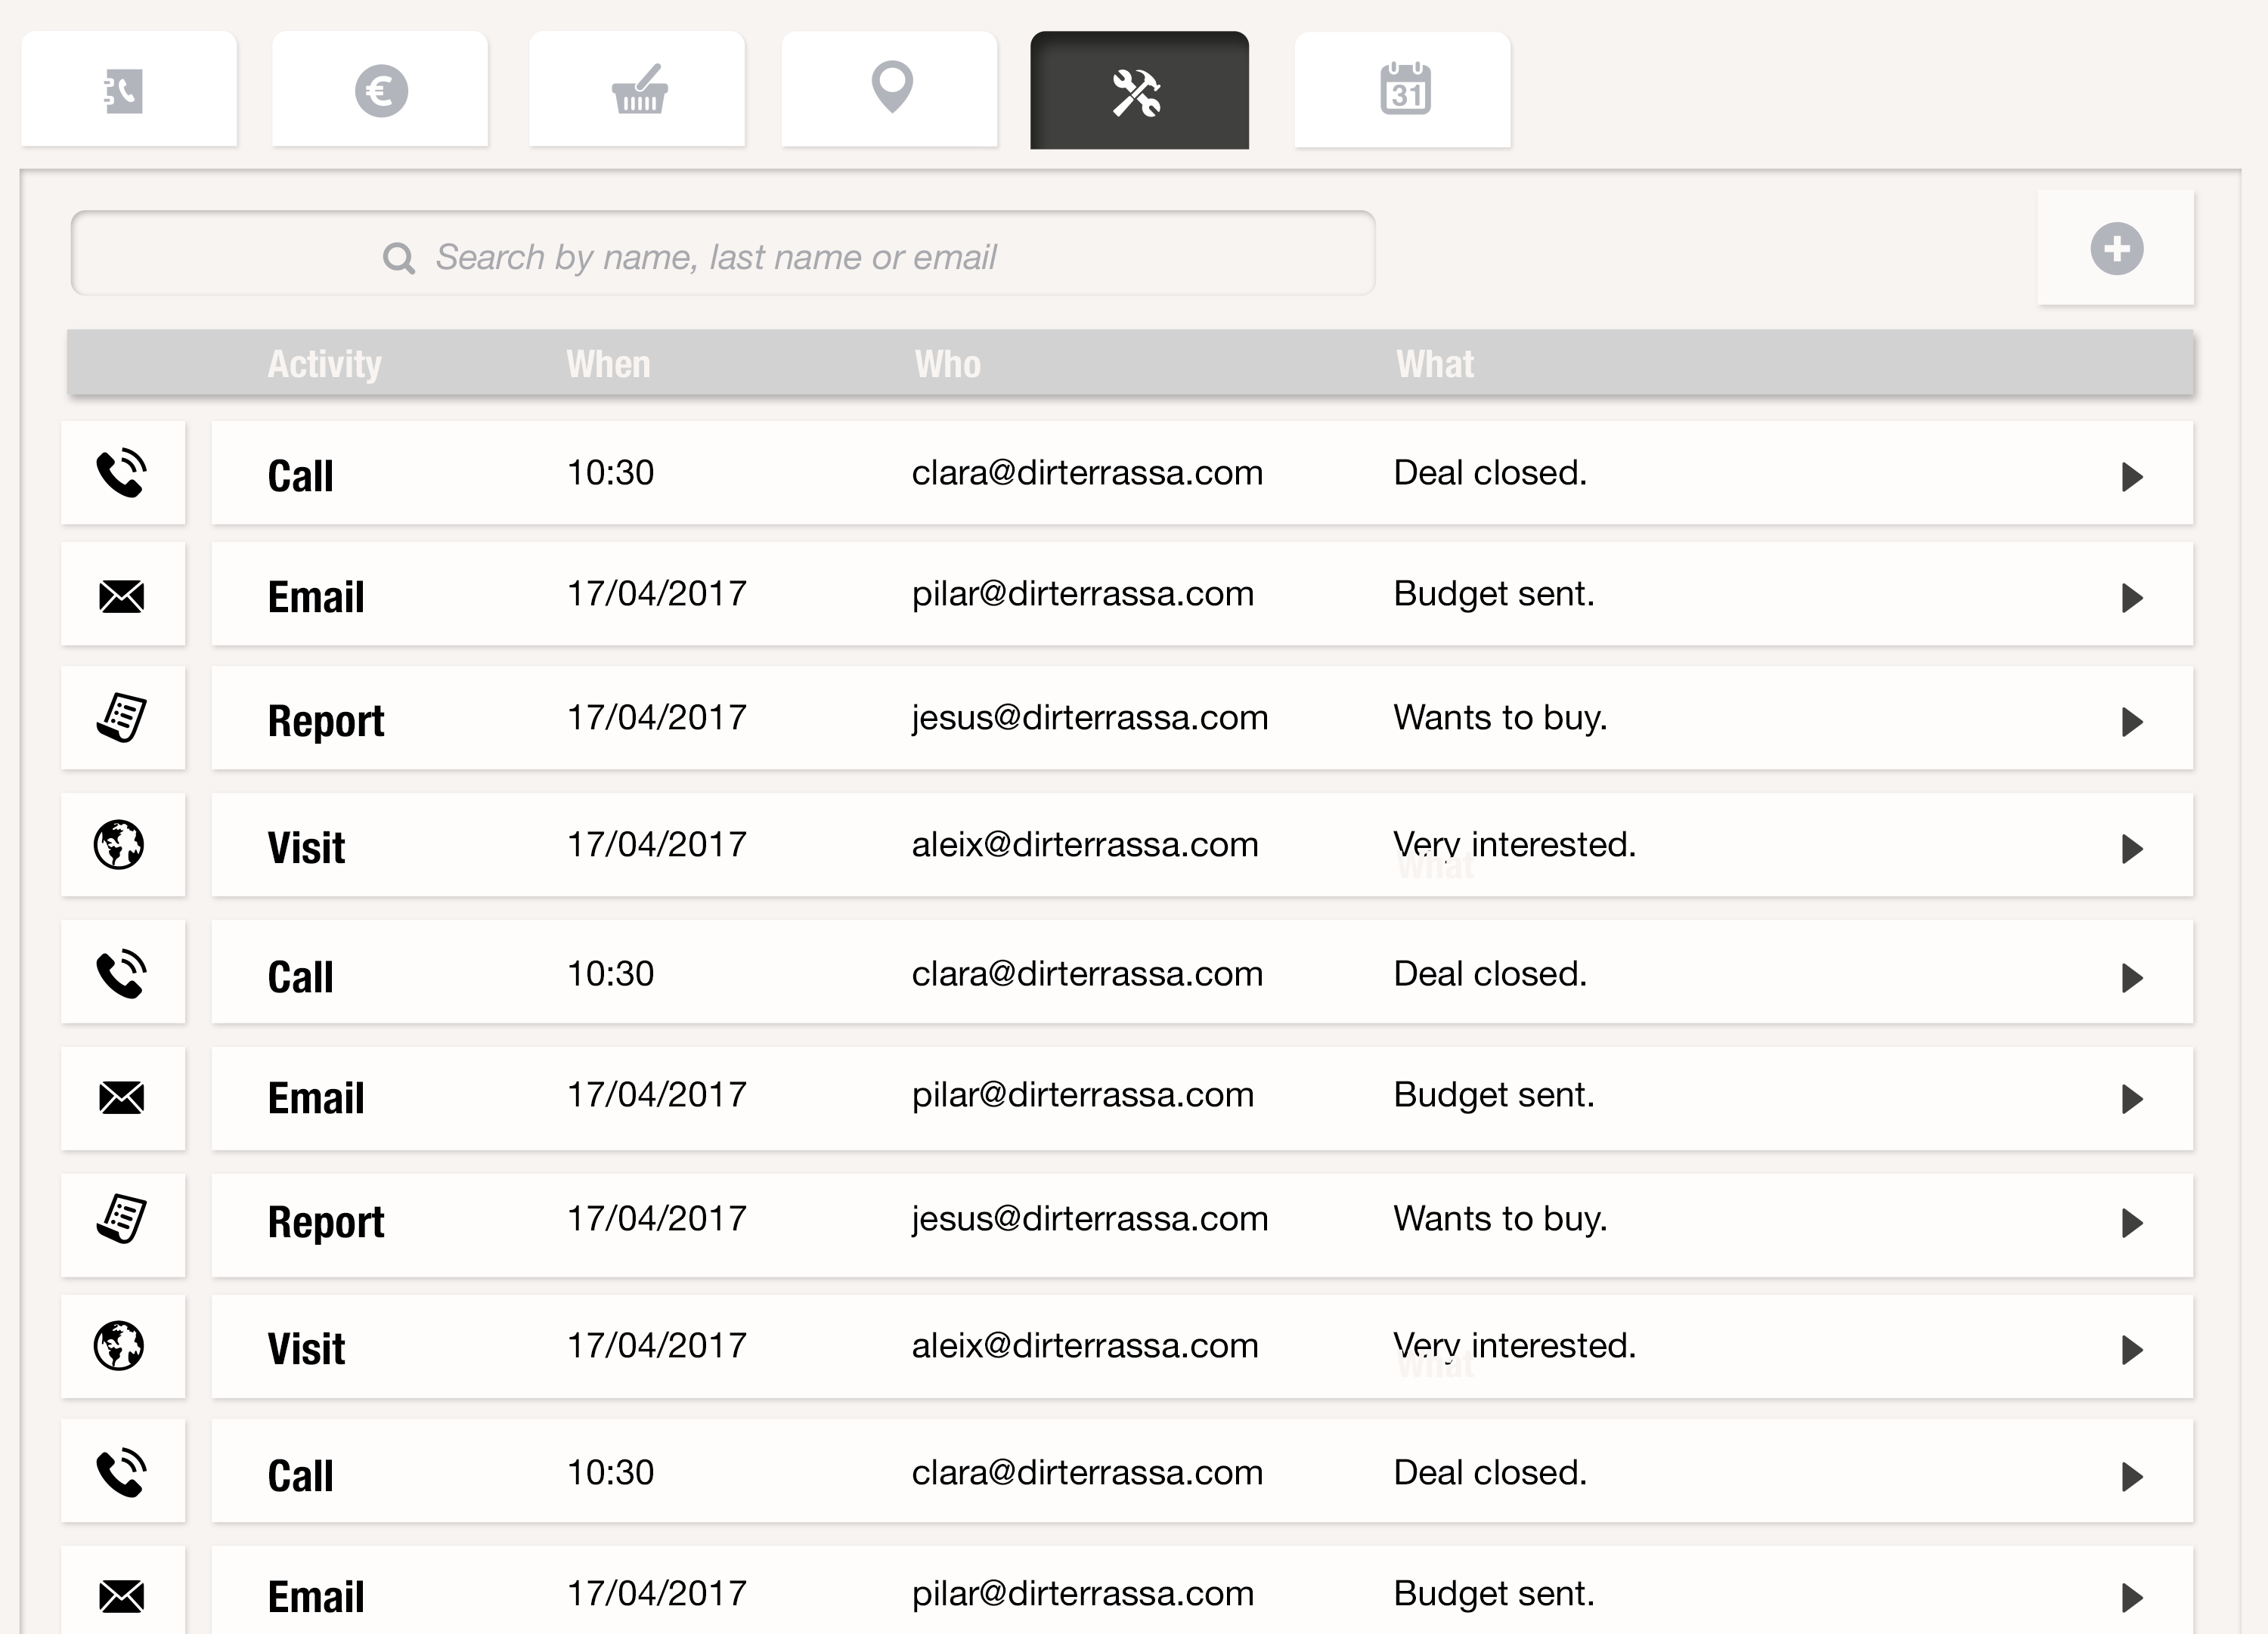Click 'Deal closed.' in first Call row

click(1490, 473)
